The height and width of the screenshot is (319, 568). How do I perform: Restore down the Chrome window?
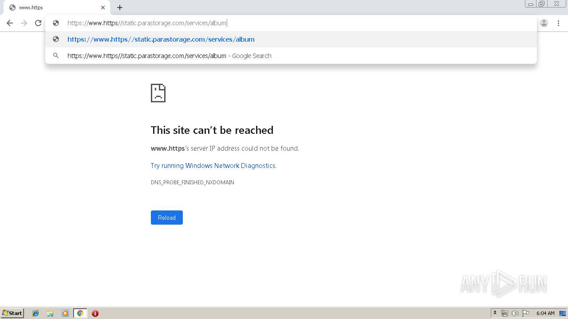(542, 4)
